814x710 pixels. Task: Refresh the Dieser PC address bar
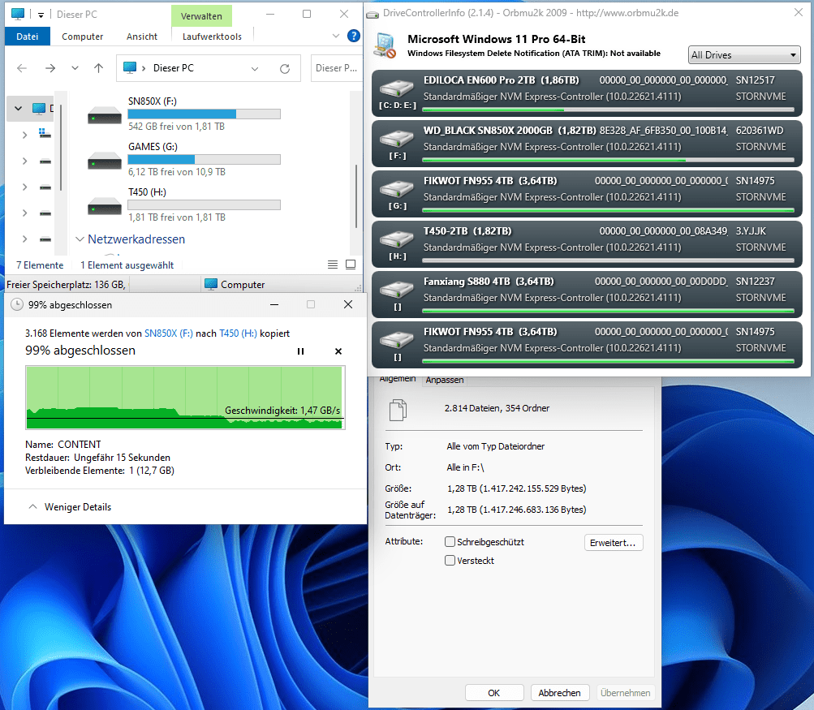[x=285, y=68]
